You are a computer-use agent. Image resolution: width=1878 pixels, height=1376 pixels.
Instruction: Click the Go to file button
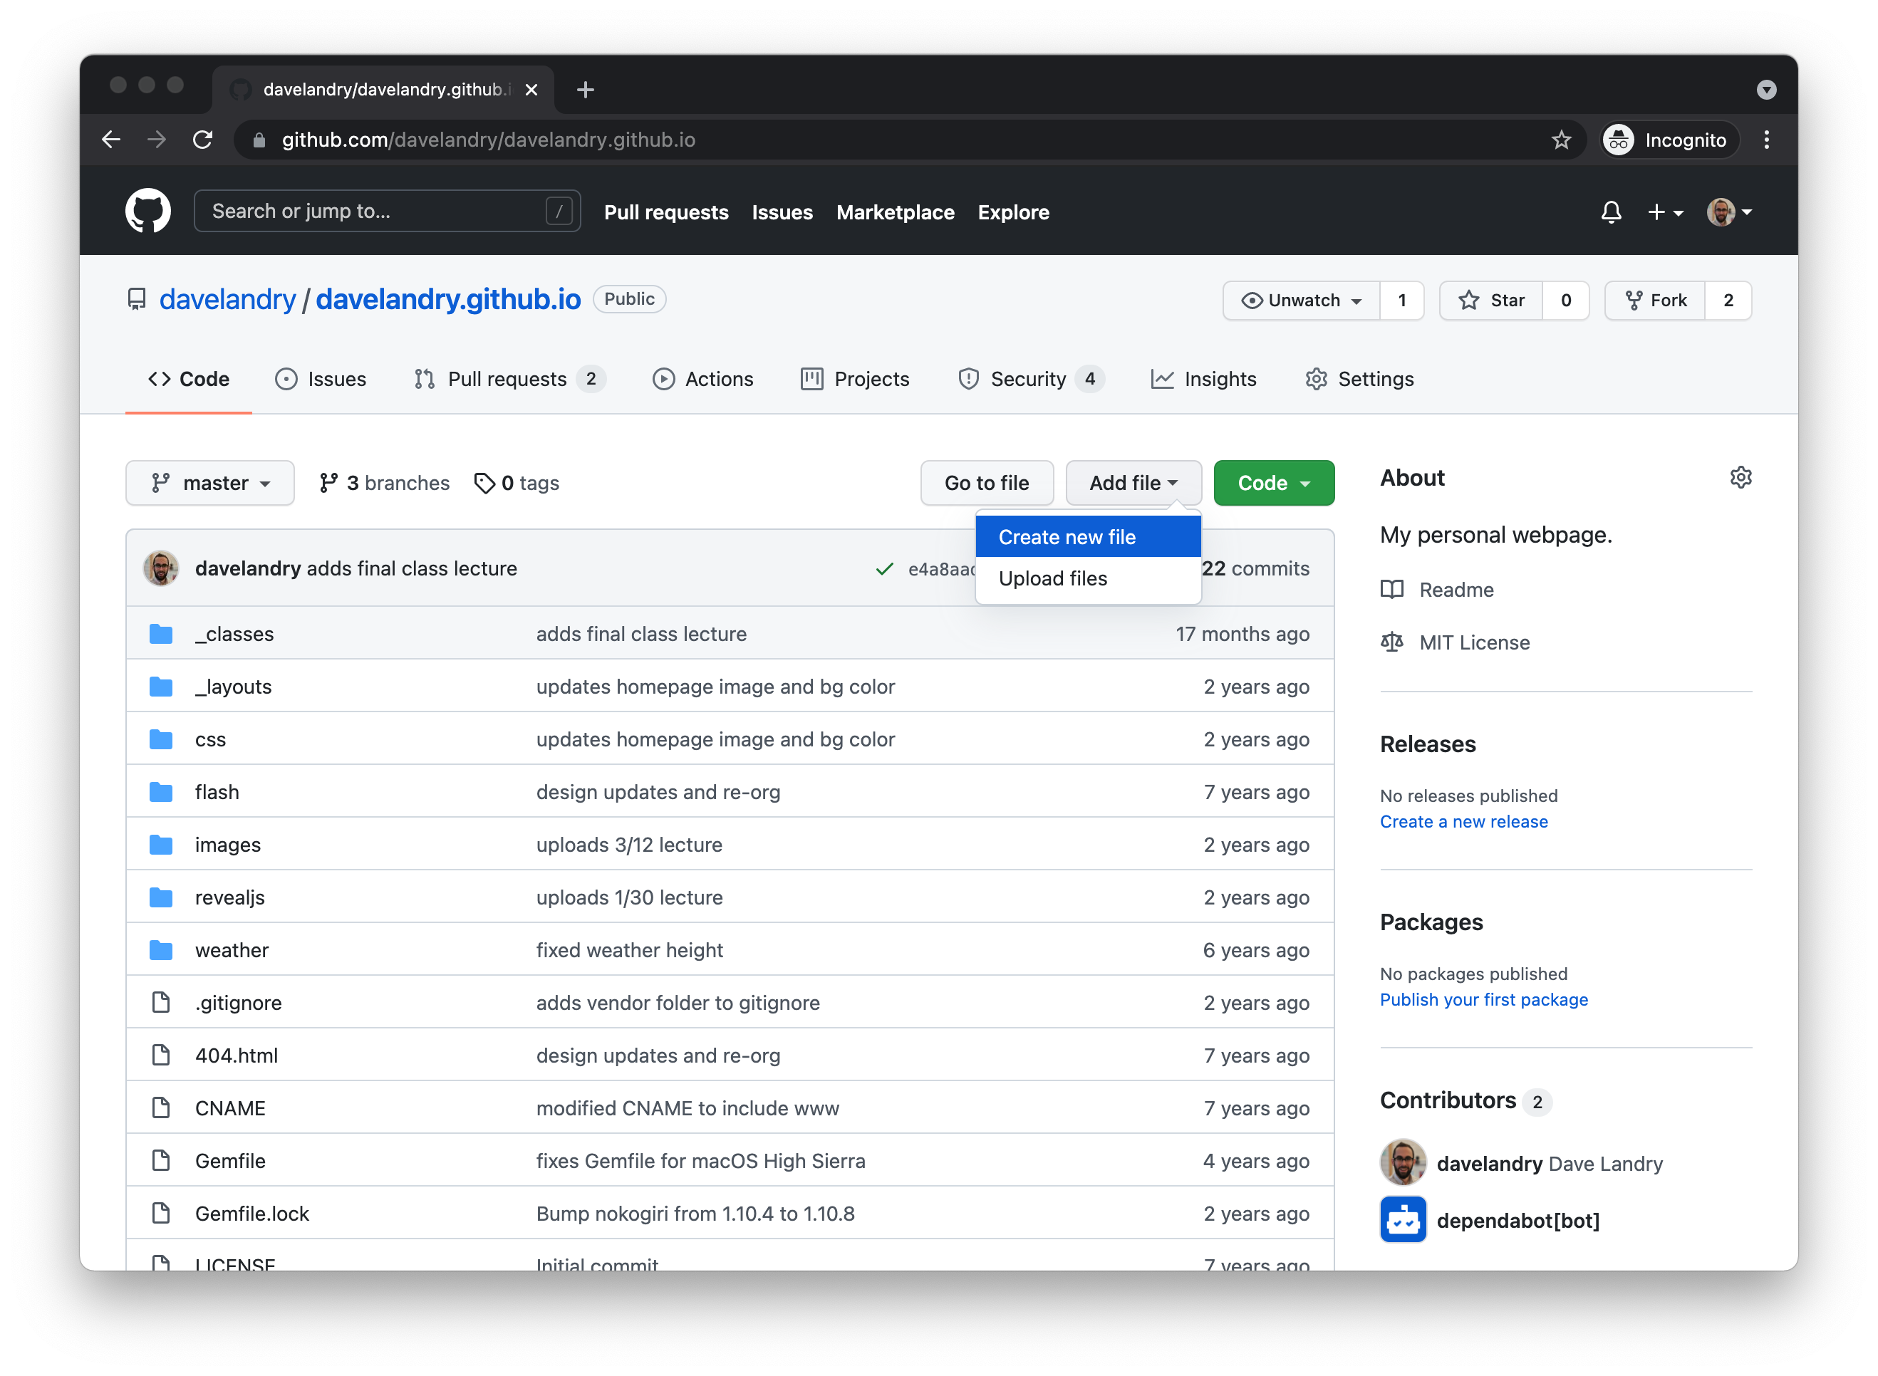pos(987,483)
